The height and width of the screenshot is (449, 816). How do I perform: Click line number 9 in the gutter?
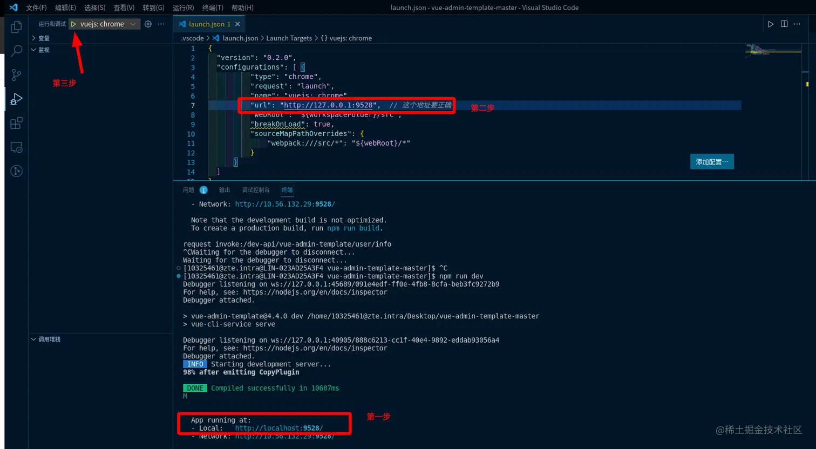193,125
